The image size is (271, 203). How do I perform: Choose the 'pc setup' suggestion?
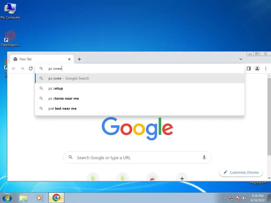tap(140, 88)
